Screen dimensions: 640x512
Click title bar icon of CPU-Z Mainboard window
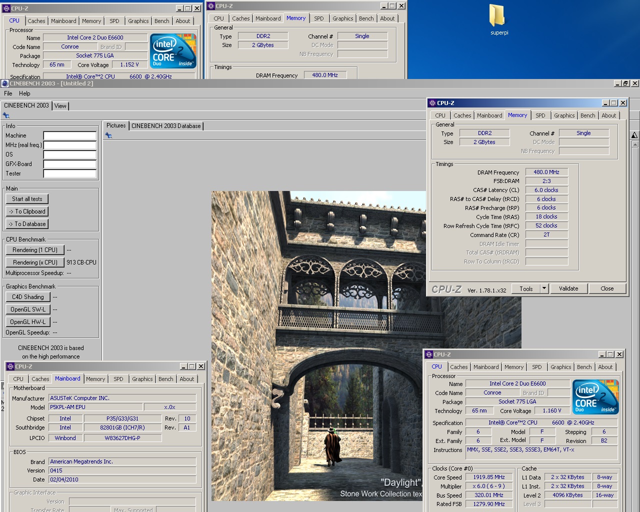coord(10,366)
